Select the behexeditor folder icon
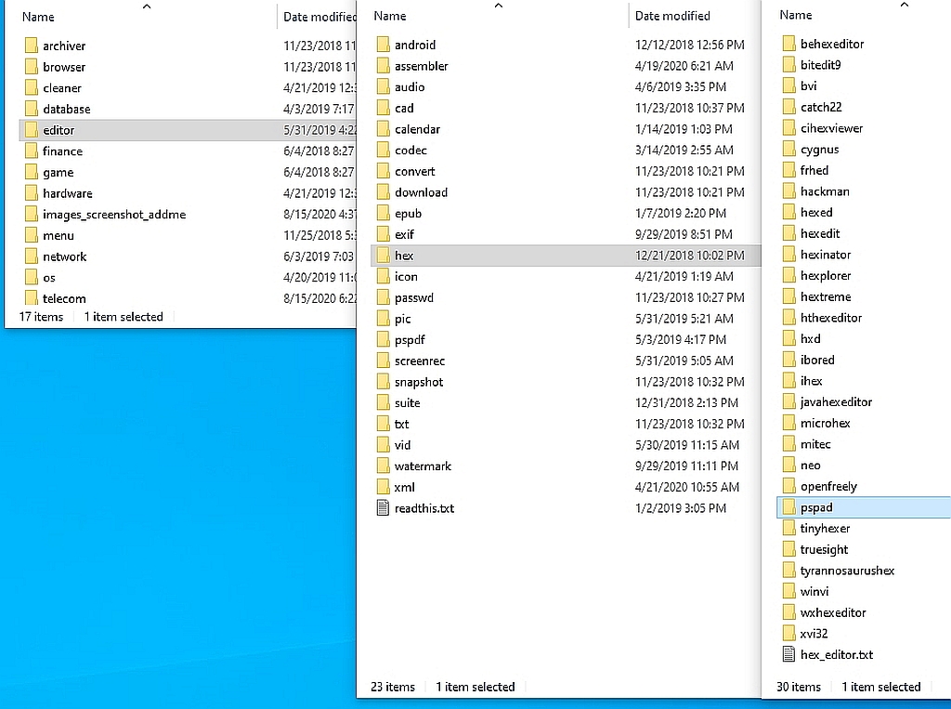The width and height of the screenshot is (951, 709). [788, 44]
